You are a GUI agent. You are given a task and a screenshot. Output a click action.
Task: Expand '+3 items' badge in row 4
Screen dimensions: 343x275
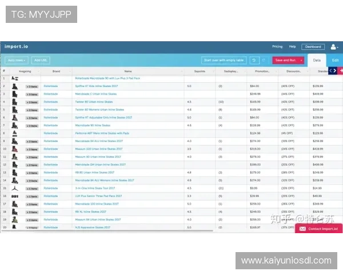coord(32,103)
